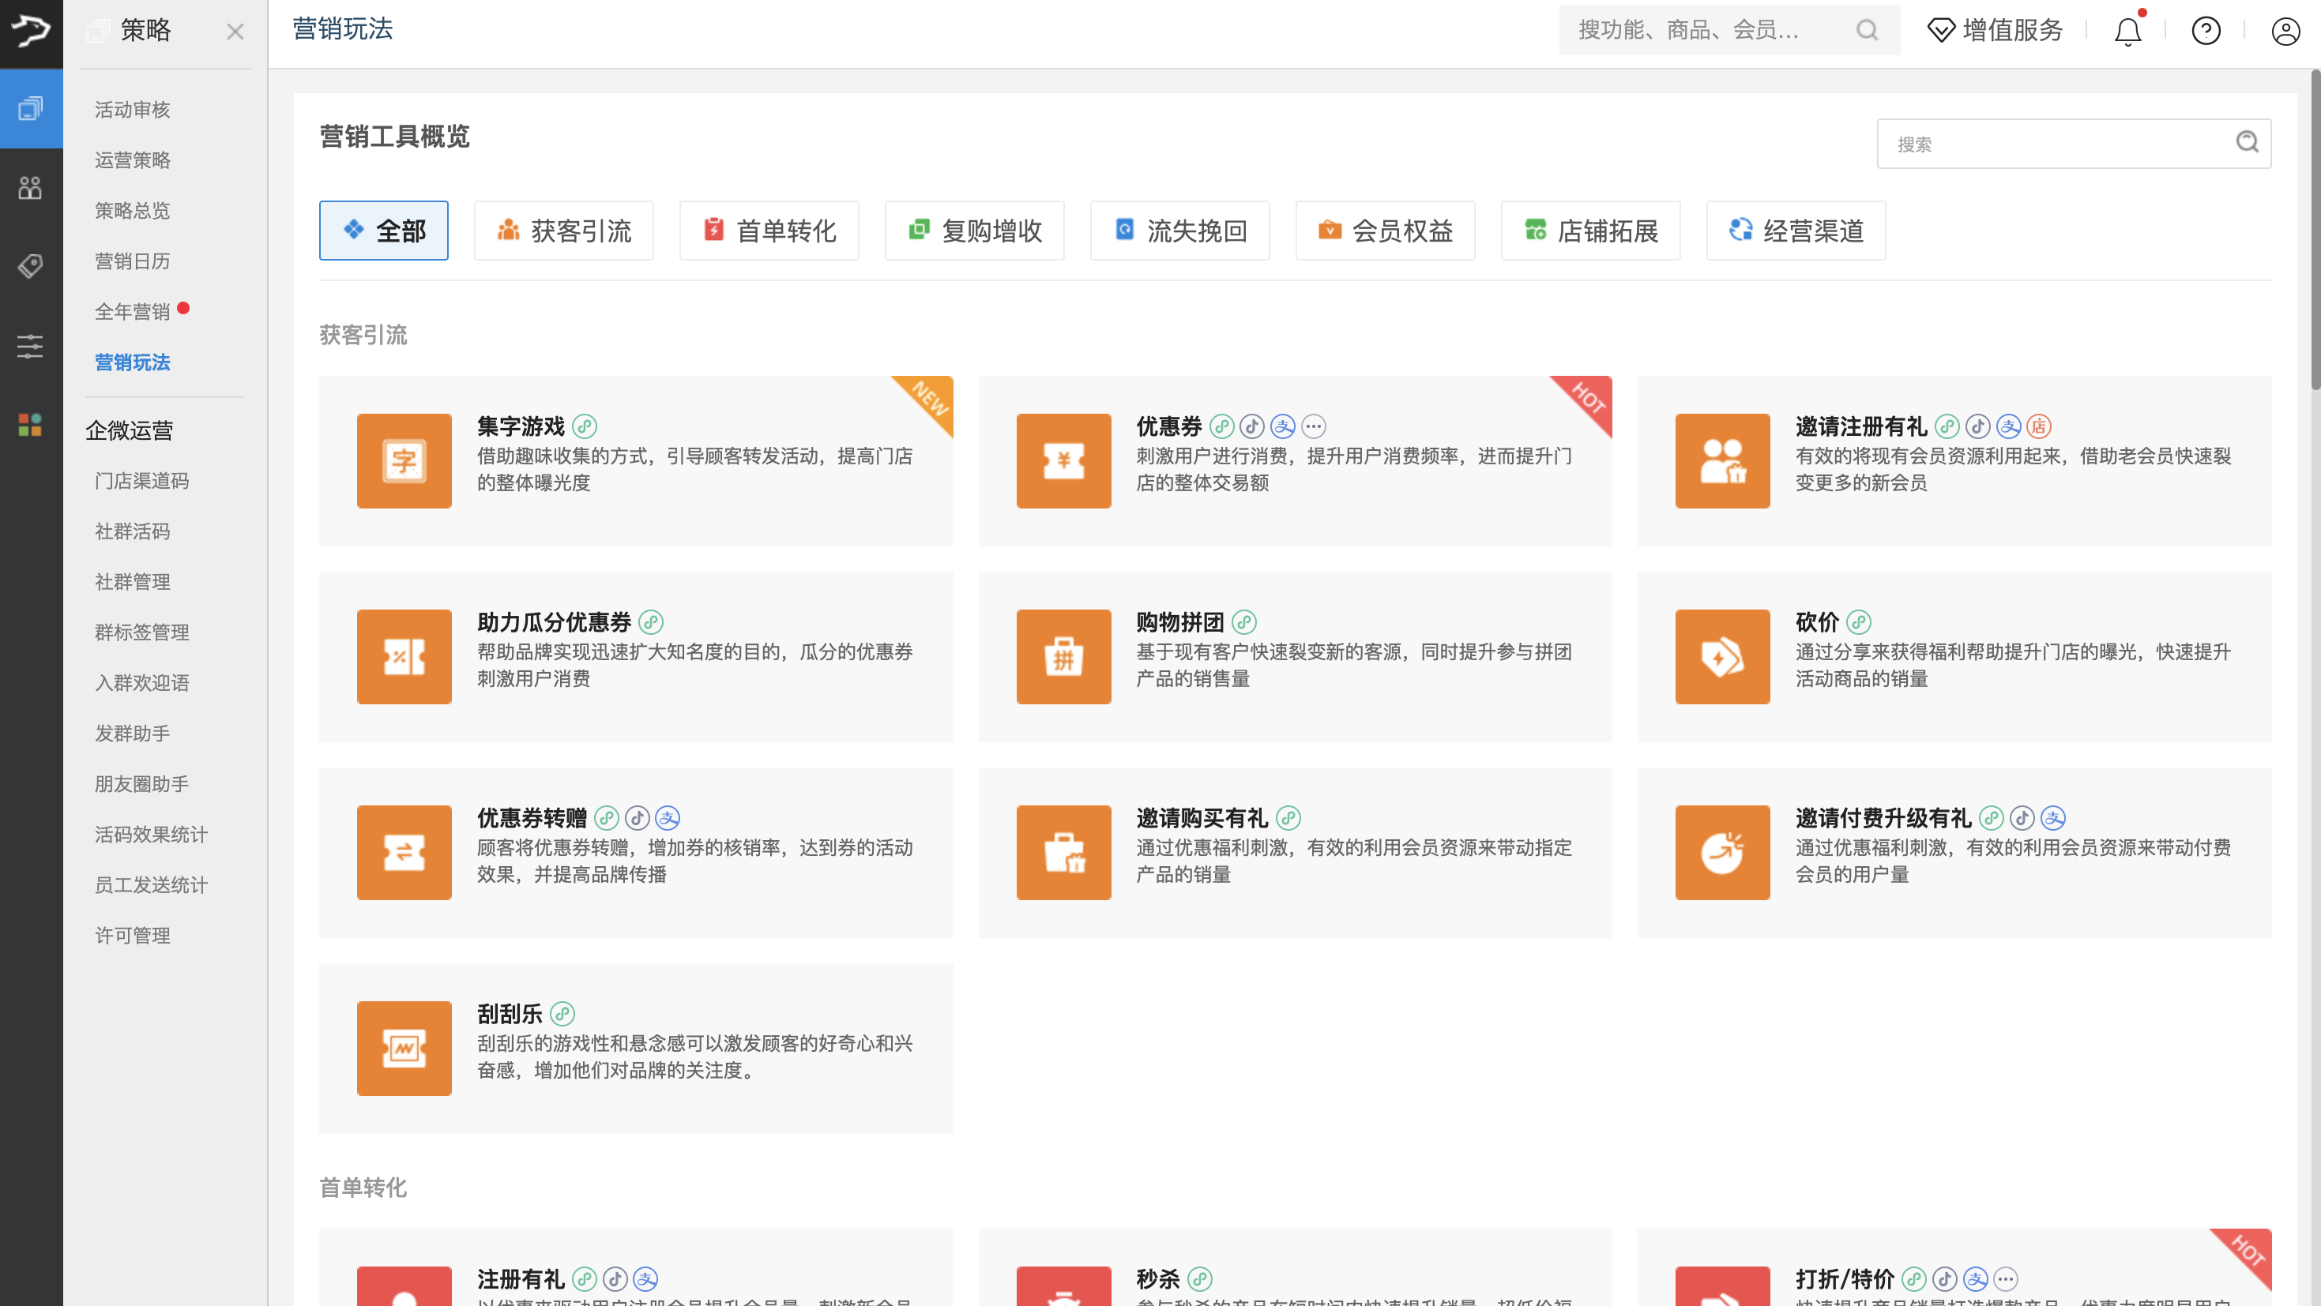This screenshot has height=1306, width=2321.
Task: Click the 店 channel badge beside 邀请注册有礼
Action: point(2039,426)
